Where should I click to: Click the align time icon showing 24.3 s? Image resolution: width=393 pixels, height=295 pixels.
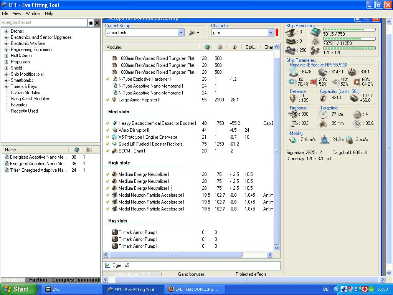324,140
